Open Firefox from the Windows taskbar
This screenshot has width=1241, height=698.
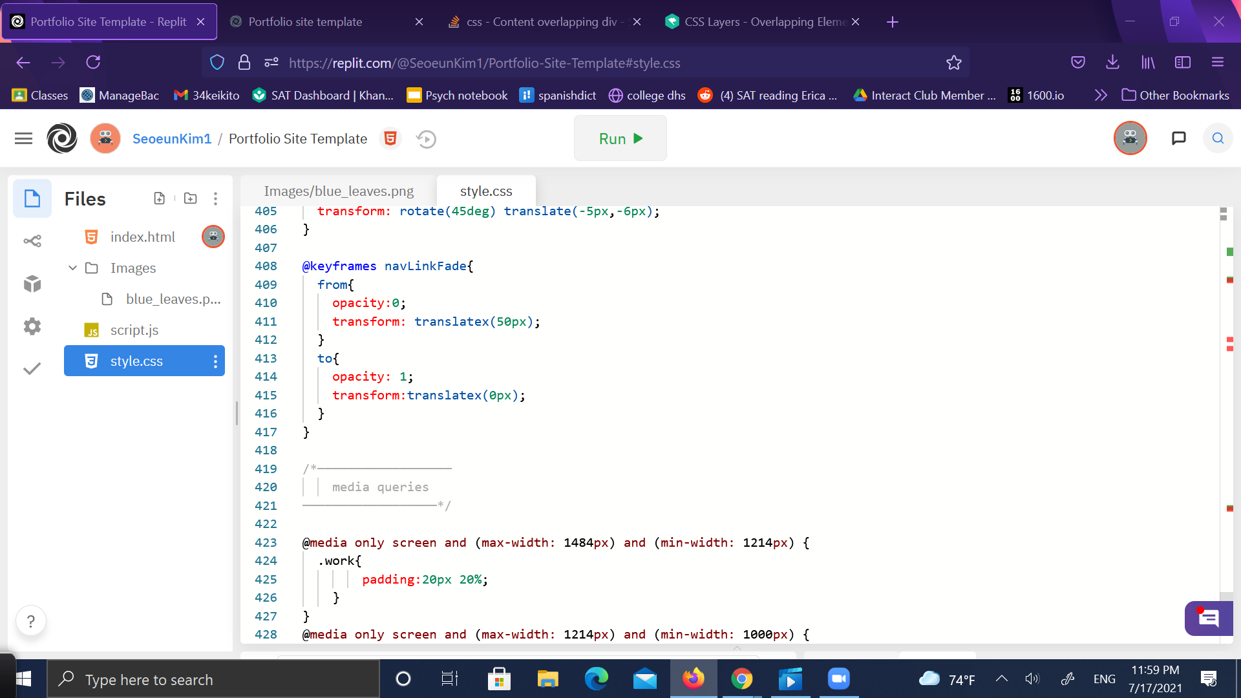(x=693, y=679)
